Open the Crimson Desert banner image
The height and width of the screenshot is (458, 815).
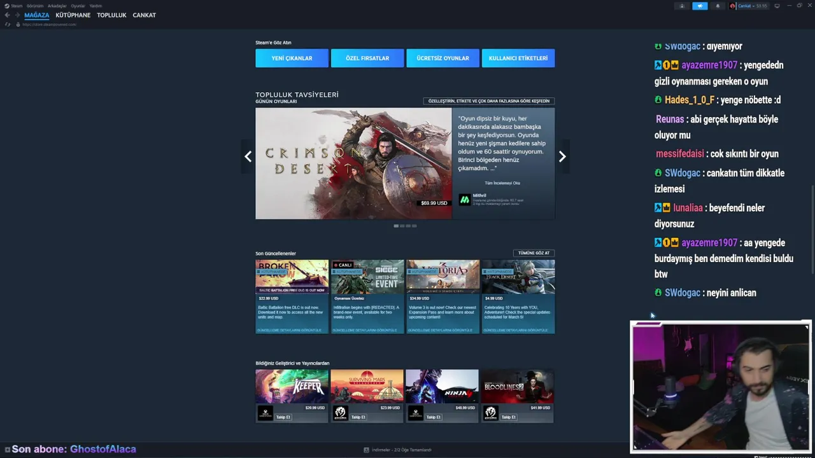353,163
